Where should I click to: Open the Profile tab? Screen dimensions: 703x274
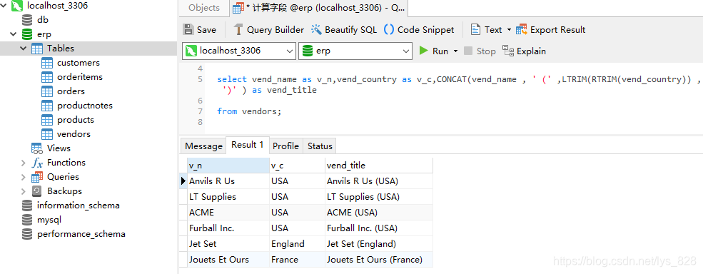(285, 146)
